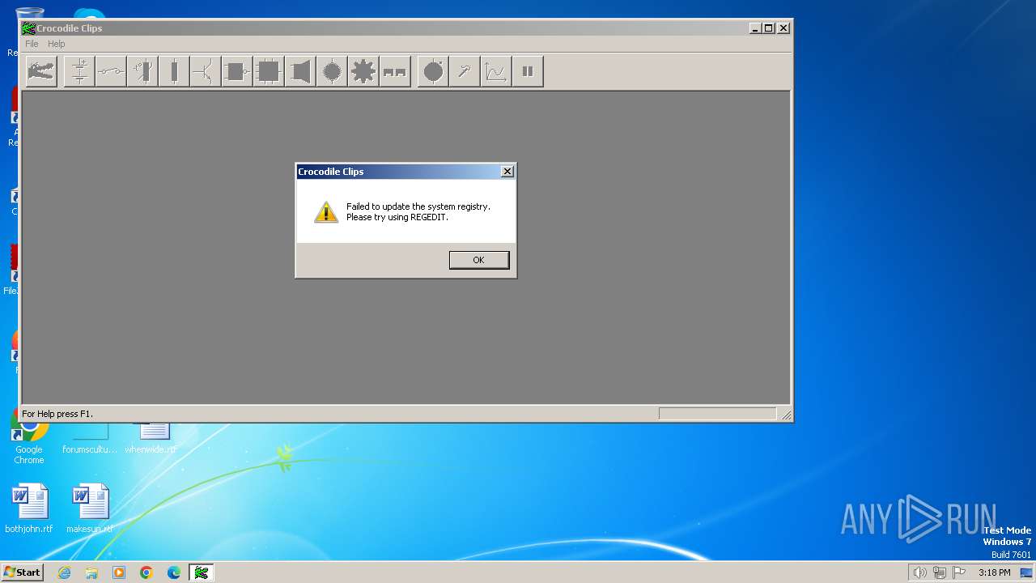The width and height of the screenshot is (1036, 583).
Task: Open Windows Media Player from the taskbar
Action: [x=119, y=572]
